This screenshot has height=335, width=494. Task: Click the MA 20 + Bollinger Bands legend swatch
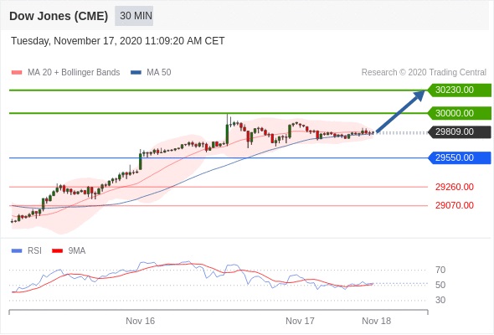(17, 73)
